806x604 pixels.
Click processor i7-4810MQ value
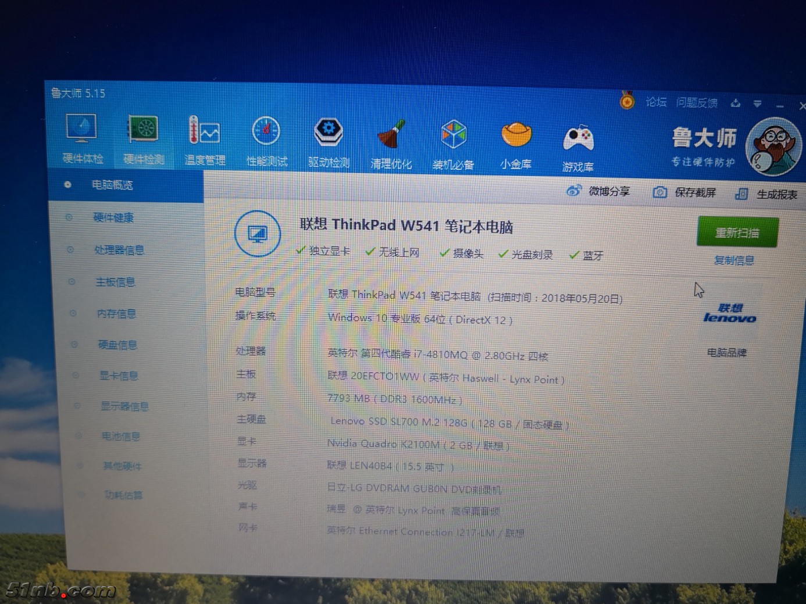point(438,354)
